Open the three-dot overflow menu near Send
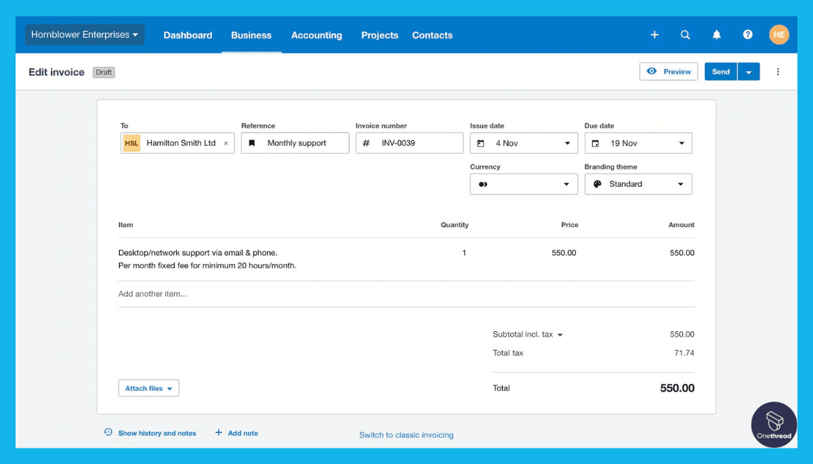Image resolution: width=813 pixels, height=464 pixels. tap(778, 71)
